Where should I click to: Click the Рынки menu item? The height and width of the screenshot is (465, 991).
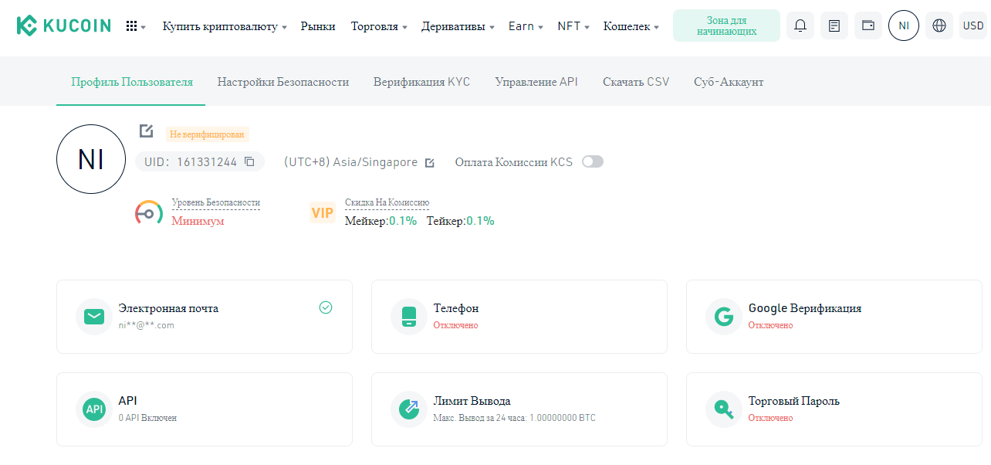pyautogui.click(x=318, y=26)
